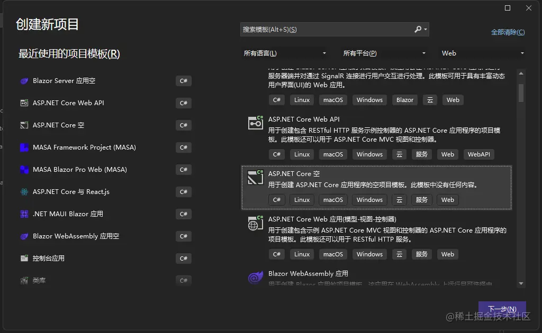Click the Blazor WebAssembly 应用 icon in results list
The width and height of the screenshot is (542, 333).
tap(256, 277)
